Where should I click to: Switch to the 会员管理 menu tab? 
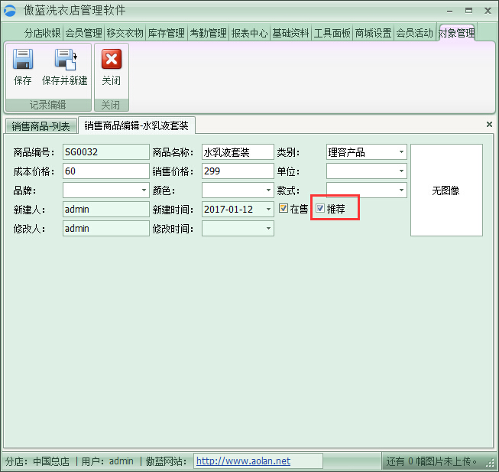coord(83,33)
